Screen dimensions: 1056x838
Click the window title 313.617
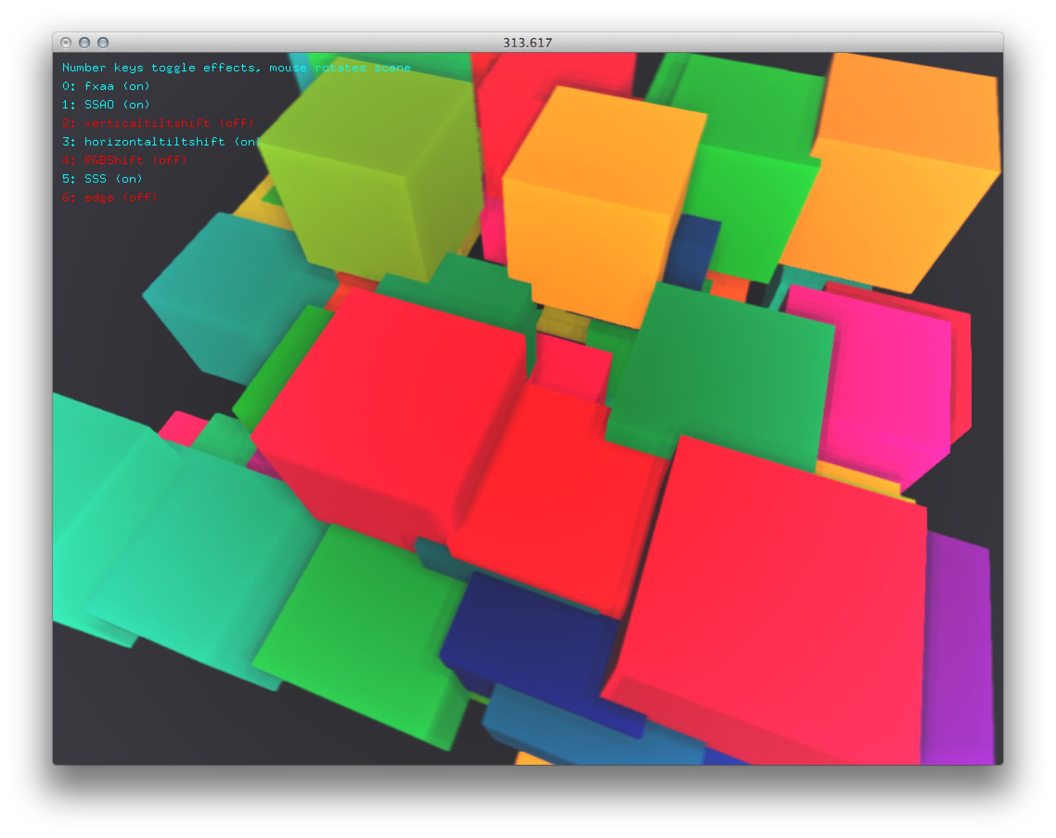[x=528, y=43]
